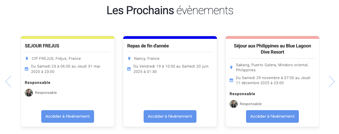This screenshot has width=339, height=134.
Task: Click the SEJOUR FREJUS card title
Action: click(42, 46)
